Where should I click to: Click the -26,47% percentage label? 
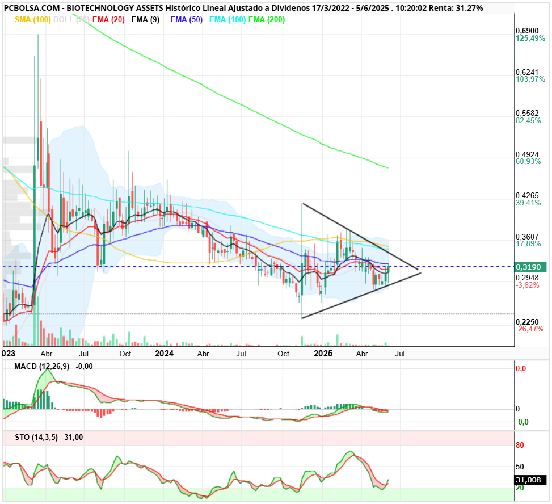click(x=529, y=329)
